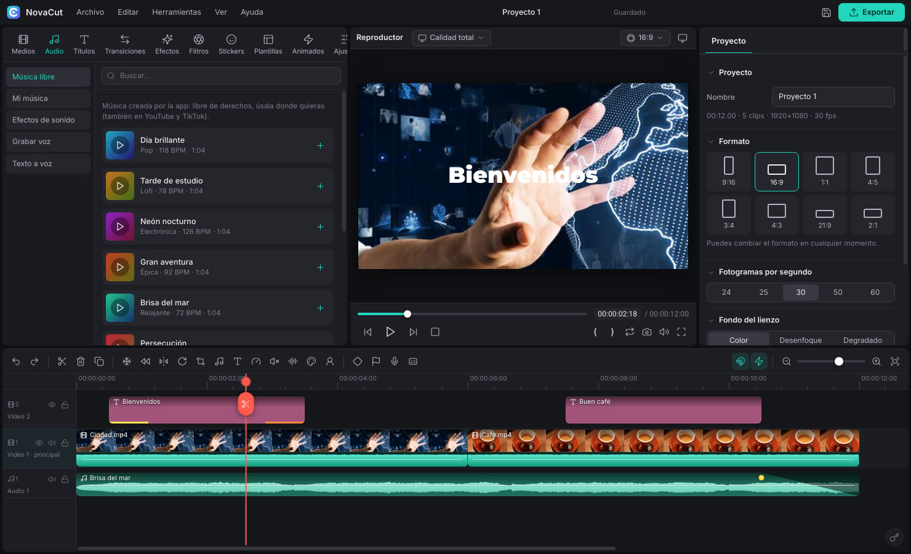Click the timeline zoom slider handle
The height and width of the screenshot is (554, 911).
[x=839, y=361]
